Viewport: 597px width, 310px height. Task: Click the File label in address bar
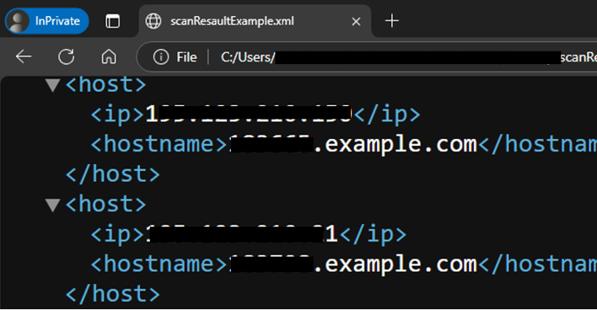(186, 57)
